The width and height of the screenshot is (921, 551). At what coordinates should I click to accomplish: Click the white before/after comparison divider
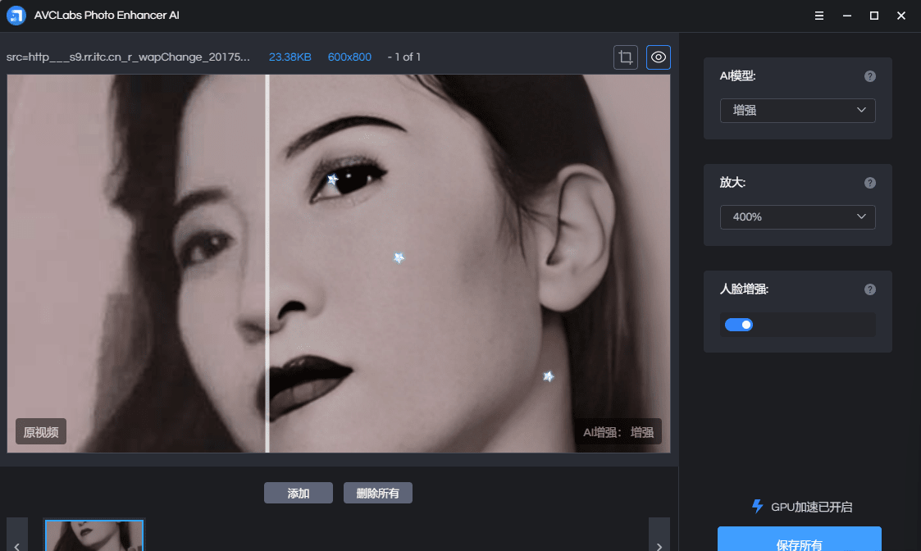(x=267, y=263)
